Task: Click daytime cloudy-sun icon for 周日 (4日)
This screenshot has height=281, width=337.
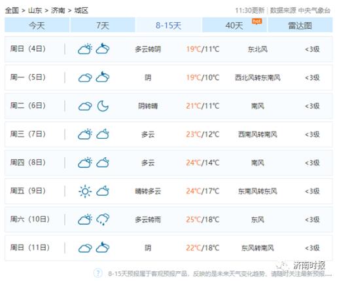Action: 85,49
